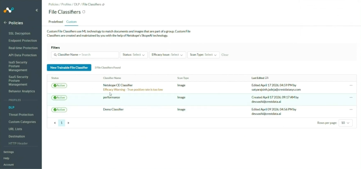This screenshot has height=169, width=361.
Task: Click search magnifier in Classifier Name filter
Action: tap(55, 55)
